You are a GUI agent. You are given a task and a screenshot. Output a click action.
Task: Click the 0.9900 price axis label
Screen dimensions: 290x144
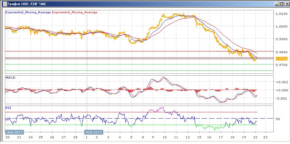[281, 39]
